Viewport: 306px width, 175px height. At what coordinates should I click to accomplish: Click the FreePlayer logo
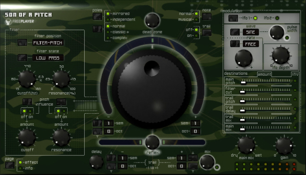point(19,21)
